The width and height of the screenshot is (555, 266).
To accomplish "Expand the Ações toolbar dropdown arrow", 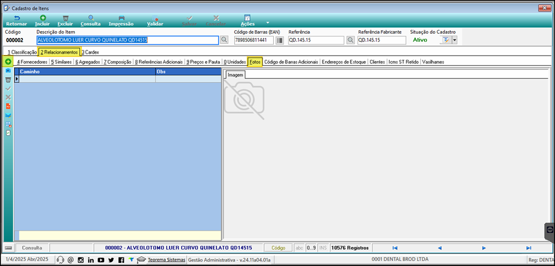I will pos(267,22).
